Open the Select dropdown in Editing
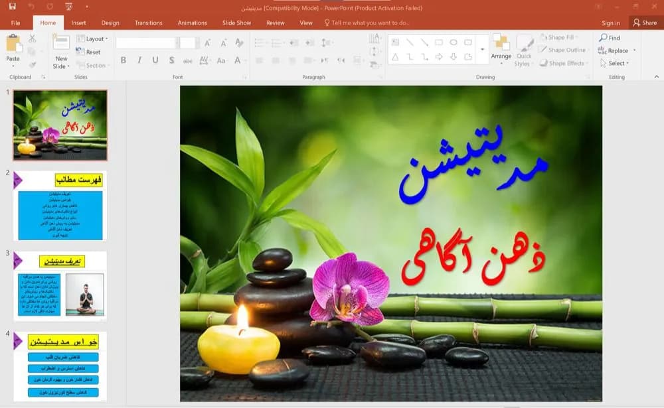Screen dimensions: 664x408 (x=615, y=63)
